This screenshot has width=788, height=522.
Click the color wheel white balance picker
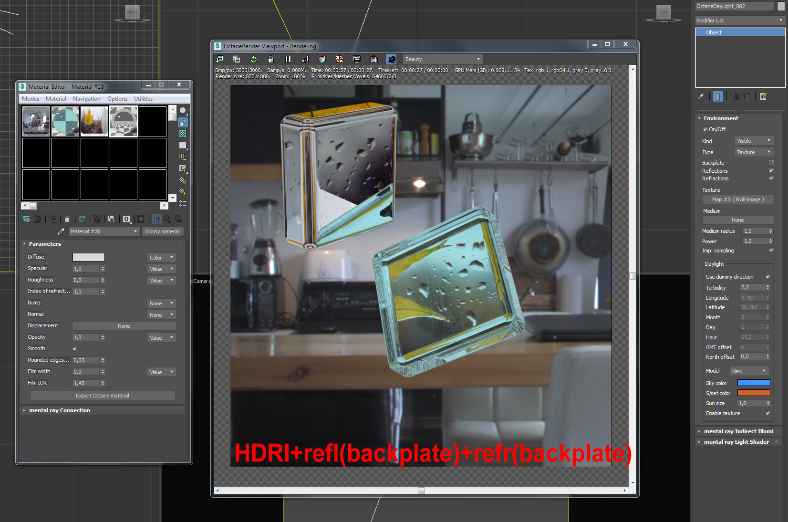pyautogui.click(x=322, y=59)
